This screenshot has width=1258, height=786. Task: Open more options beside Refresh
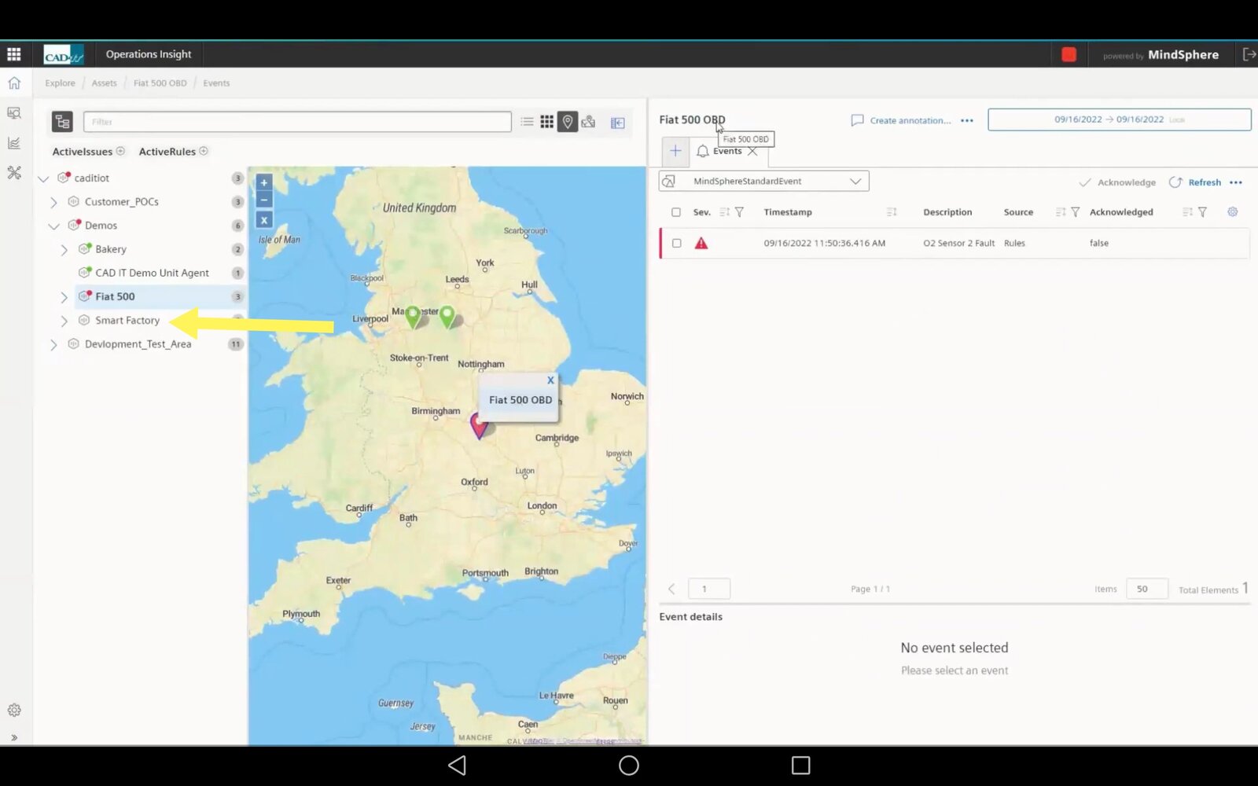pos(1236,182)
